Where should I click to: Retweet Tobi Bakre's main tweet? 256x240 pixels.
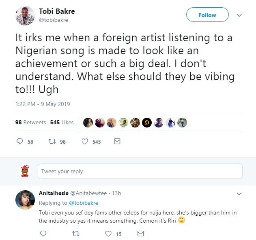tap(52, 142)
